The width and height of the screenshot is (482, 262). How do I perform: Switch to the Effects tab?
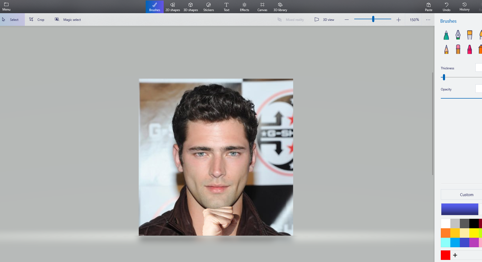pos(244,7)
